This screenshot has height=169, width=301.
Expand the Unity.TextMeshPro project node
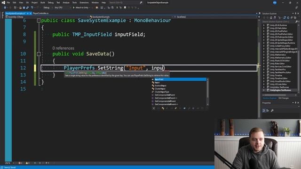264,69
